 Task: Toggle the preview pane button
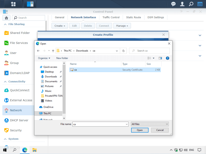(x=160, y=58)
